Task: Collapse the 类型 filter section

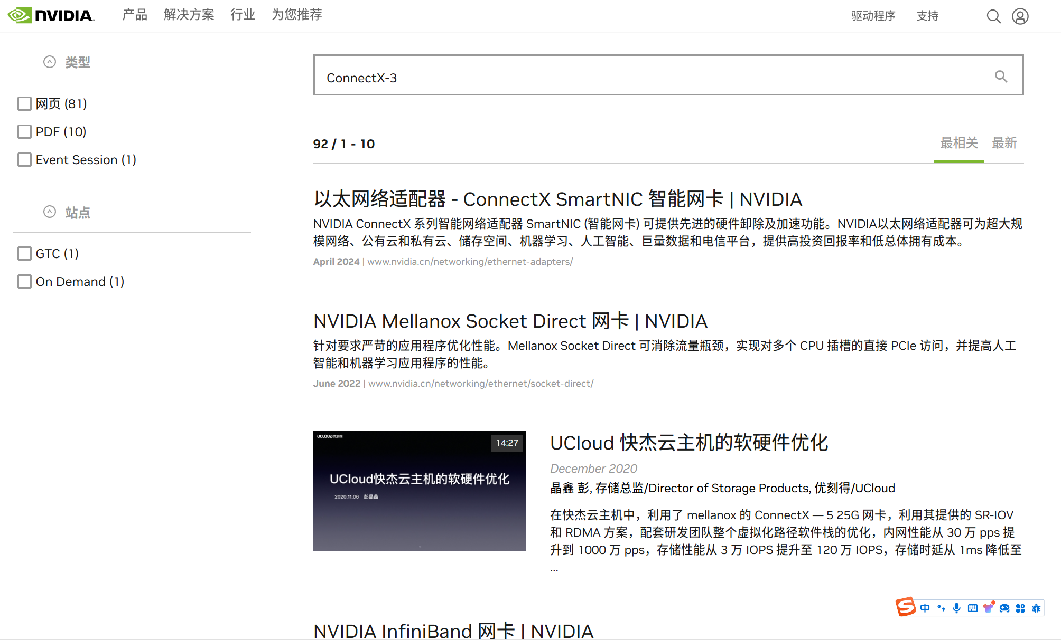Action: [50, 62]
